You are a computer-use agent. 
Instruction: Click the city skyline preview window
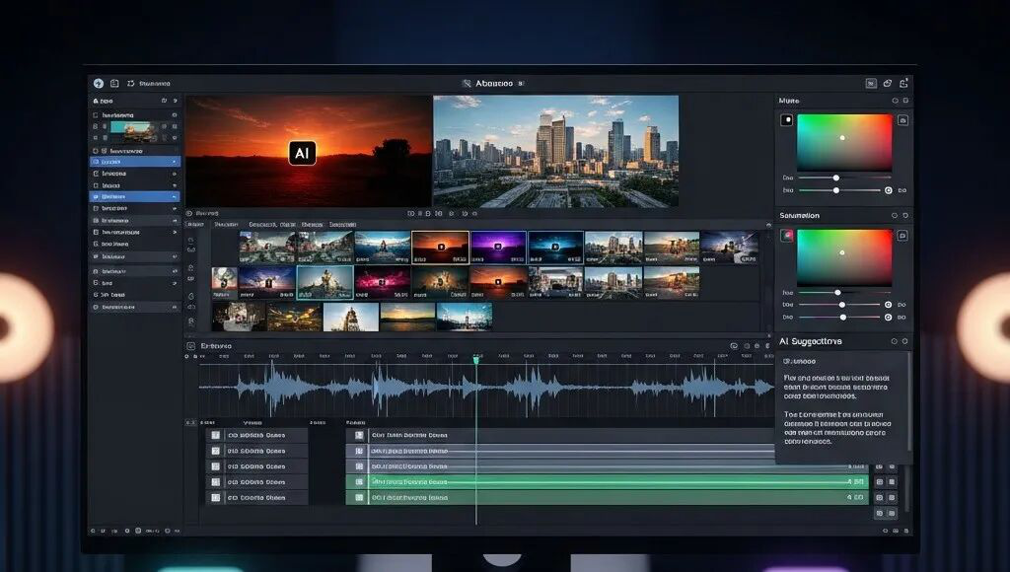[556, 151]
